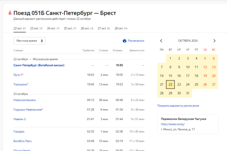Pick October 15 in the calendar
This screenshot has width=227, height=151.
pyautogui.click(x=170, y=76)
